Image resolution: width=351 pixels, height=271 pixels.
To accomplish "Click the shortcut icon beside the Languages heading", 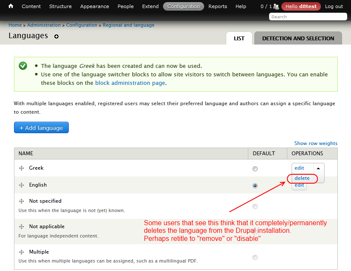I will (x=56, y=36).
